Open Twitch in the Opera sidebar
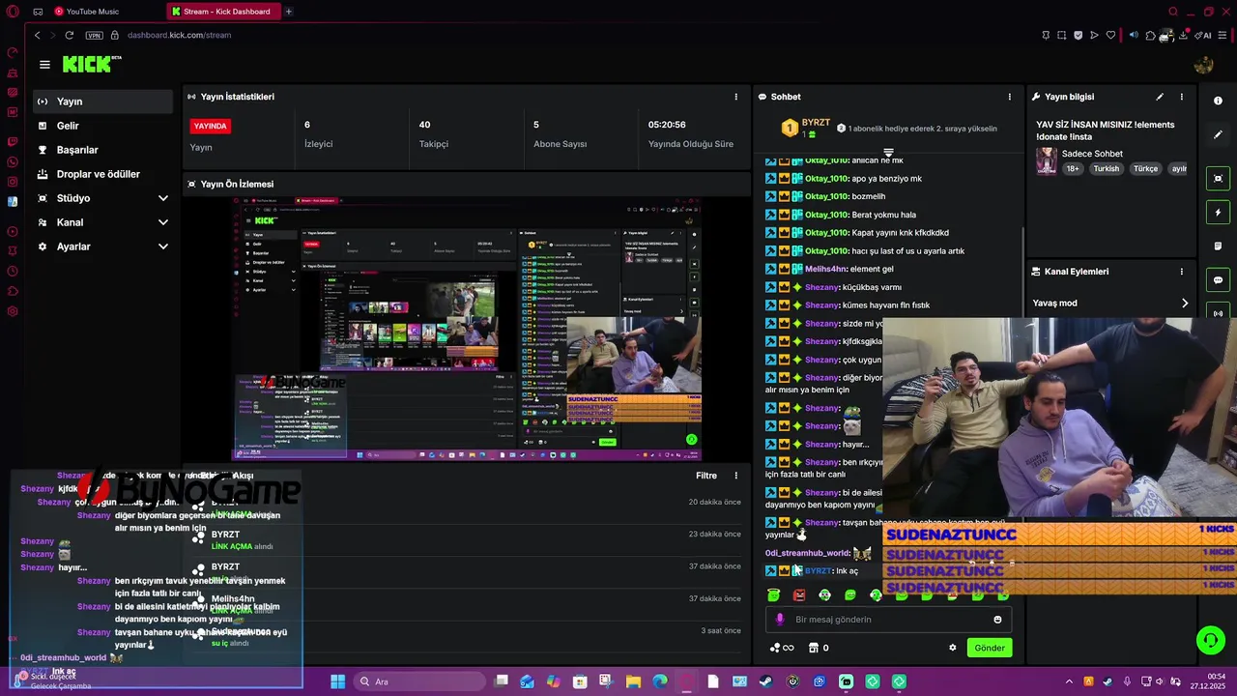 coord(13,141)
